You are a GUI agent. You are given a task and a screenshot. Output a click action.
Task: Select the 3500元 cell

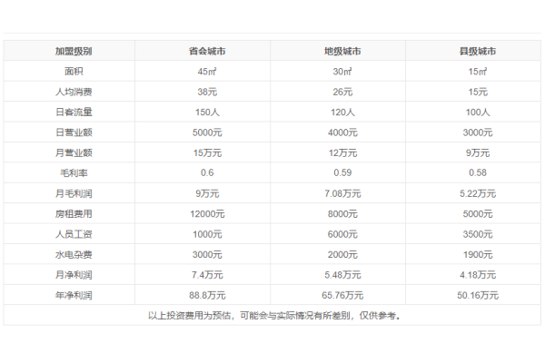473,234
